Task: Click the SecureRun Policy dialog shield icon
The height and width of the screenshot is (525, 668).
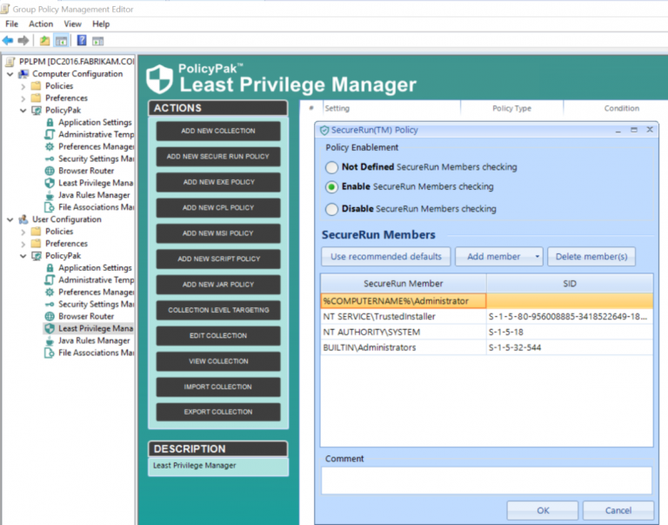Action: tap(324, 130)
